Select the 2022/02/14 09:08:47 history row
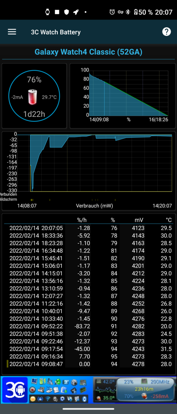 [x=89, y=365]
